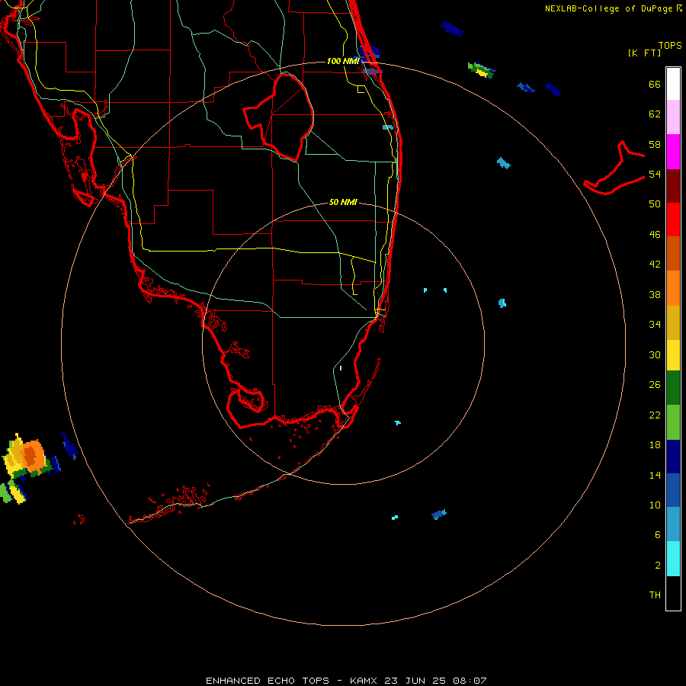
Task: Click the "TOPS" legend title
Action: tap(670, 45)
